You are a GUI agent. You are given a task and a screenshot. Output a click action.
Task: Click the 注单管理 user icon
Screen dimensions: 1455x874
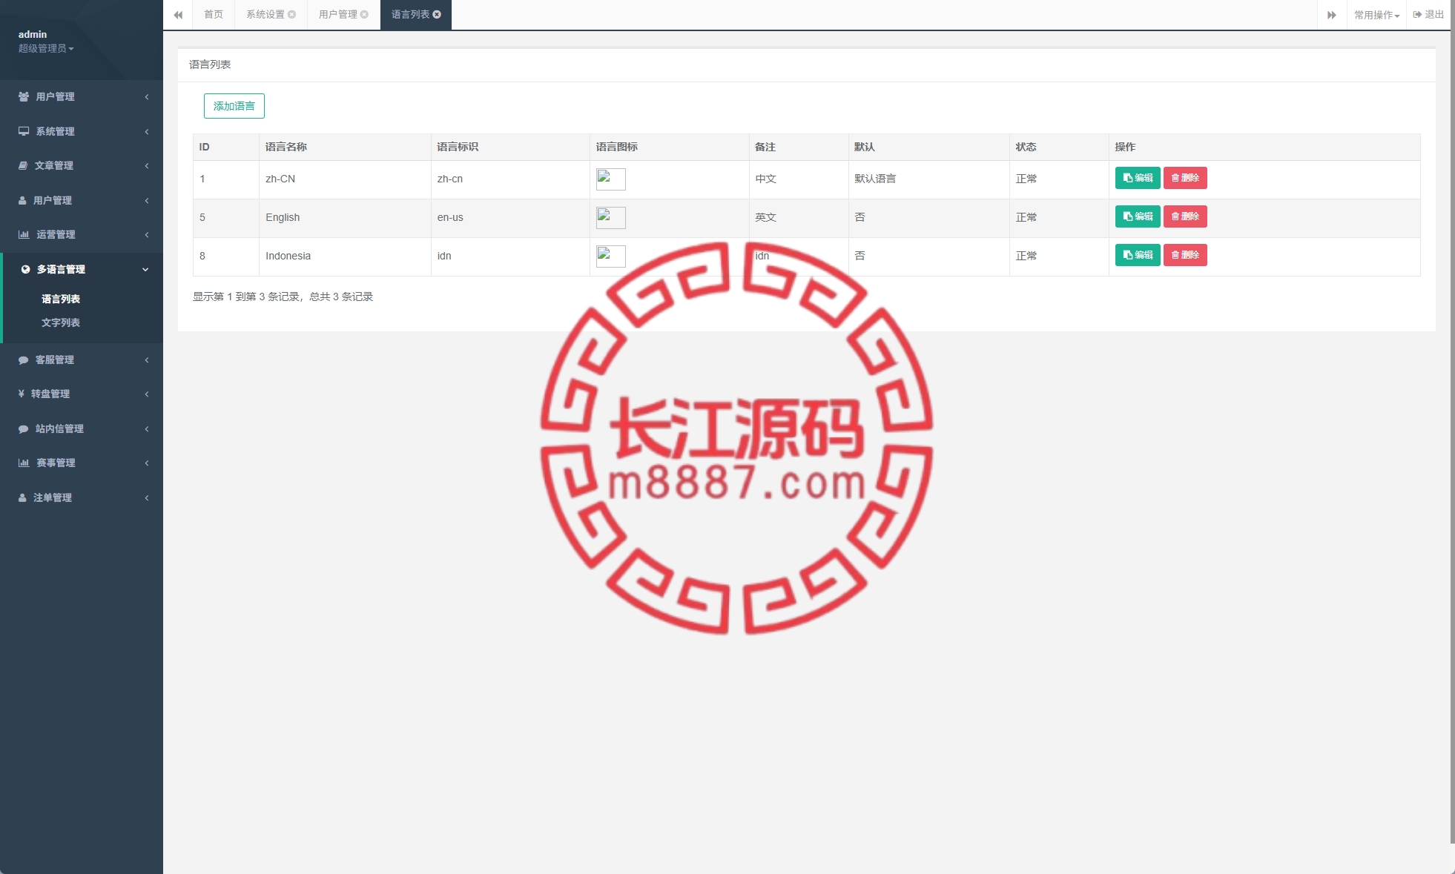pos(22,497)
